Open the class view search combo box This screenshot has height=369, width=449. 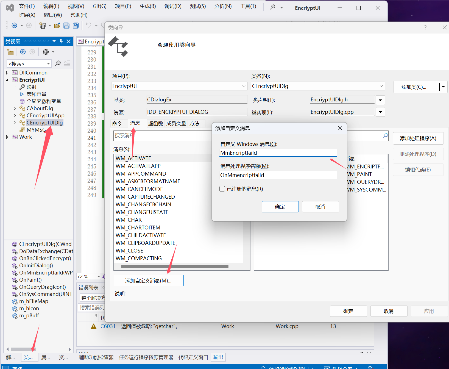click(29, 64)
